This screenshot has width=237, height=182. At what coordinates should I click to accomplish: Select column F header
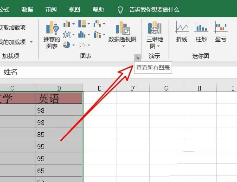pos(133,88)
